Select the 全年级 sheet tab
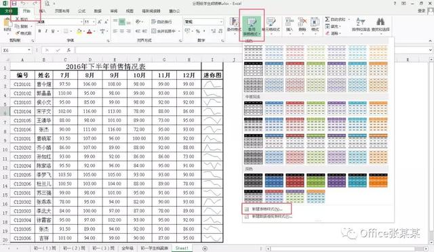 (127, 249)
